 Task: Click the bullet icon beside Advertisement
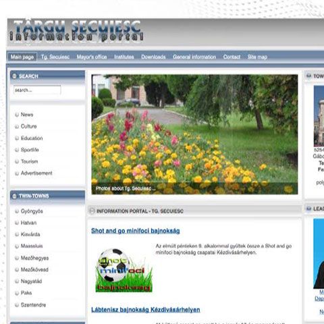pyautogui.click(x=17, y=173)
